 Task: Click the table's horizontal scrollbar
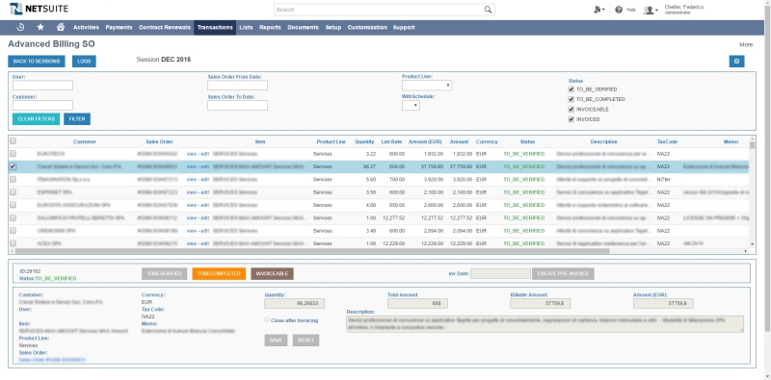point(312,251)
